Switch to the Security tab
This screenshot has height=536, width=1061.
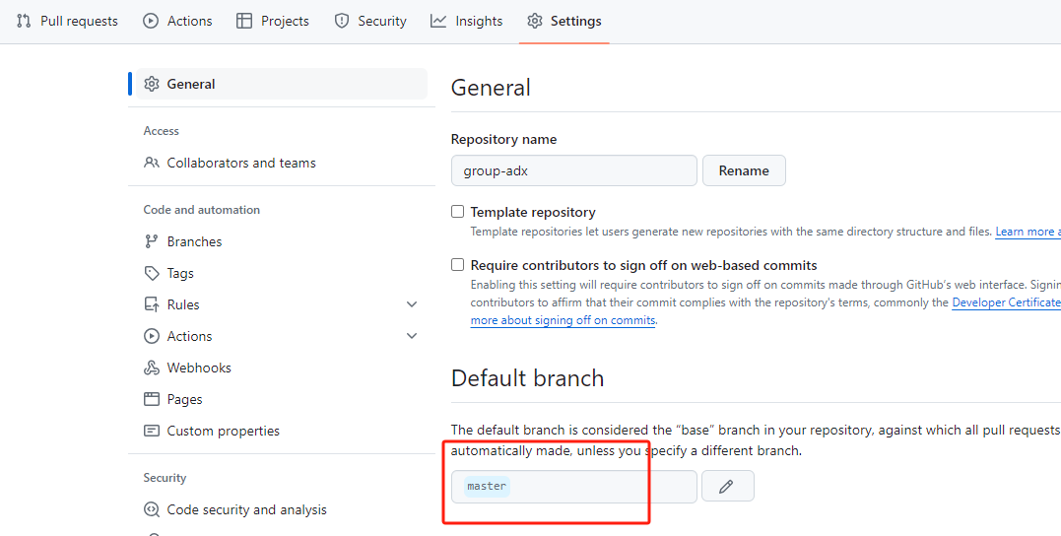(370, 21)
